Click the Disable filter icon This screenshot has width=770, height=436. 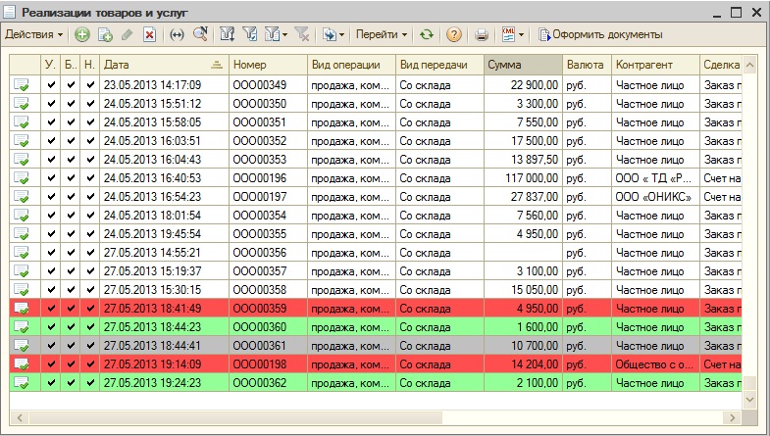click(x=301, y=34)
